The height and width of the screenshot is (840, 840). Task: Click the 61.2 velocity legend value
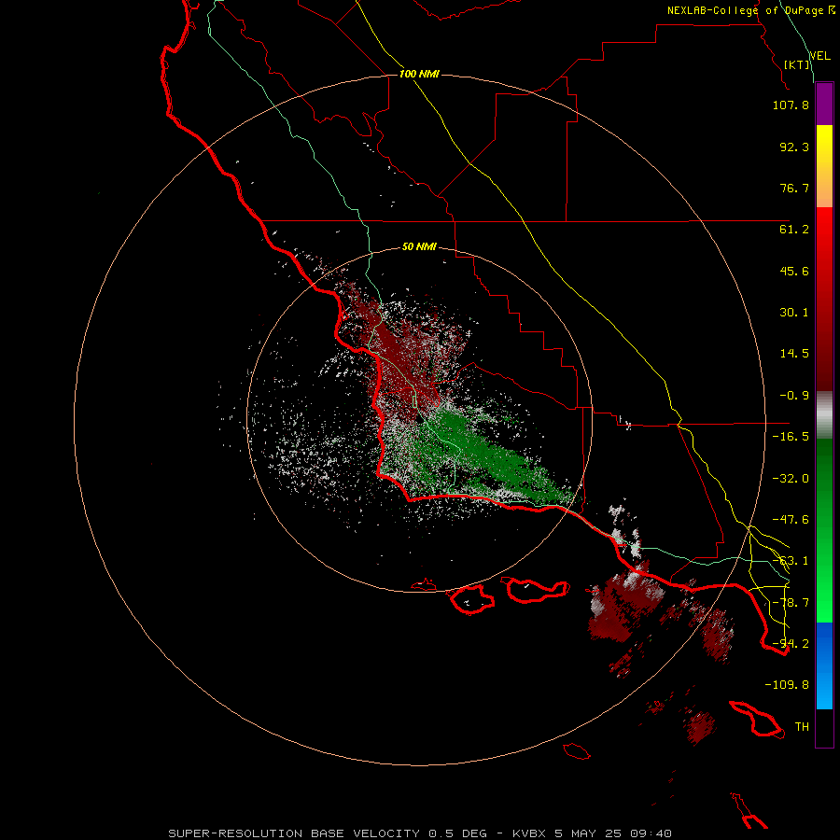coord(794,230)
